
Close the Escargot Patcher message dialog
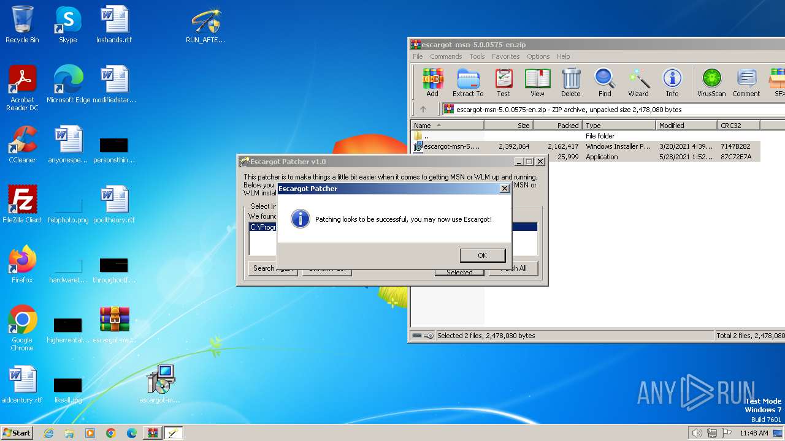click(x=505, y=189)
